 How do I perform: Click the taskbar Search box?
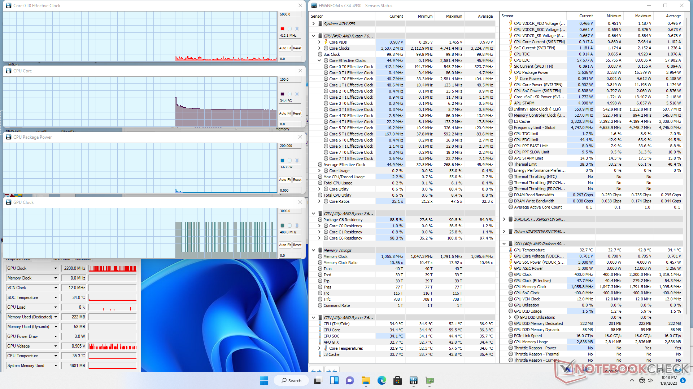pos(291,380)
